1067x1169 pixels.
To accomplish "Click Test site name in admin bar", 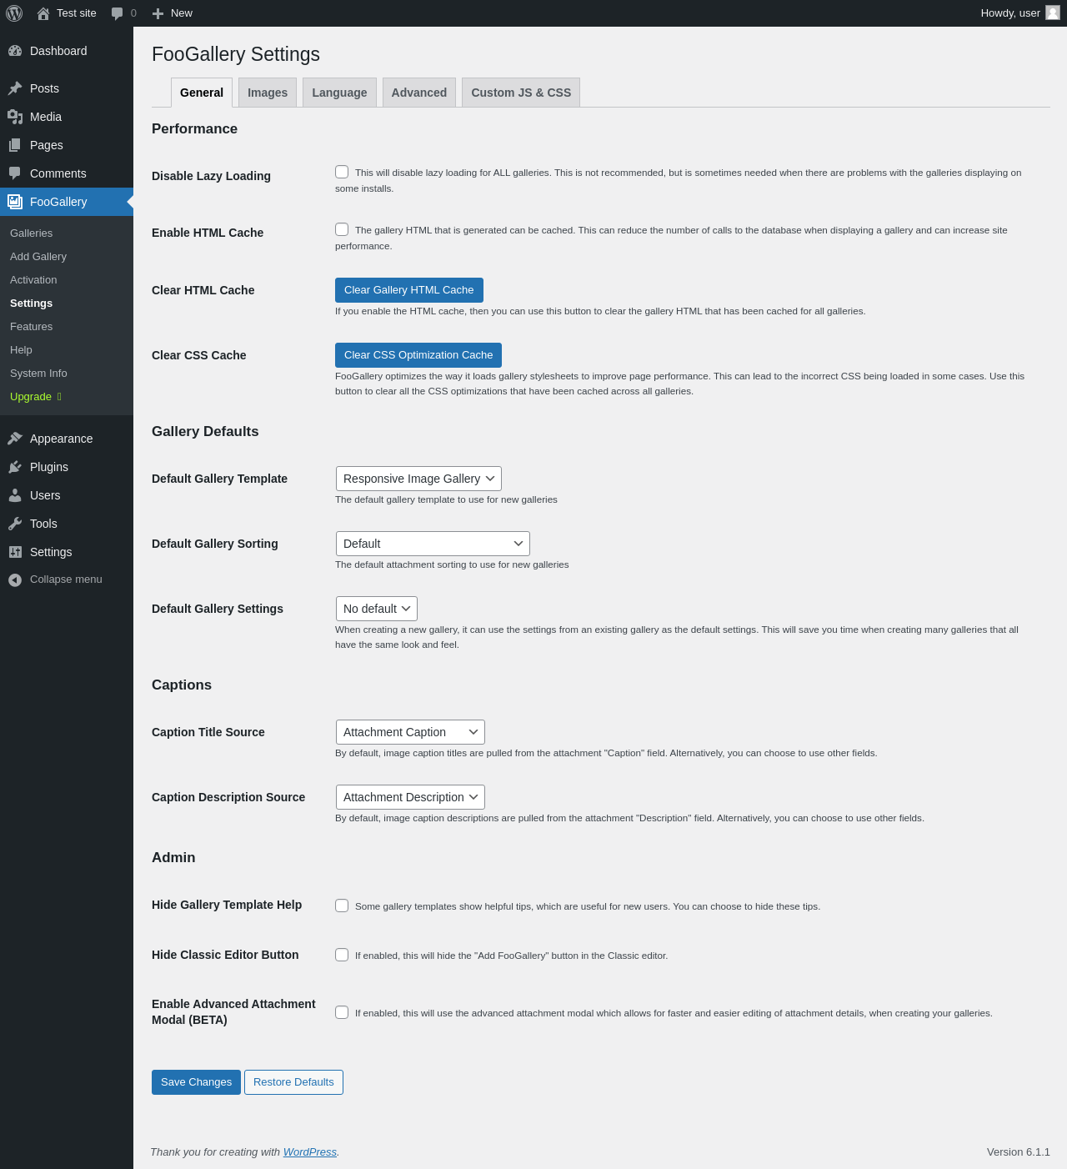I will (x=77, y=13).
